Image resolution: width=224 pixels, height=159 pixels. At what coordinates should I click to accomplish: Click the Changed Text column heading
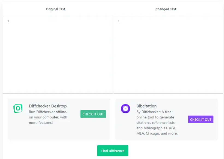pos(166,9)
